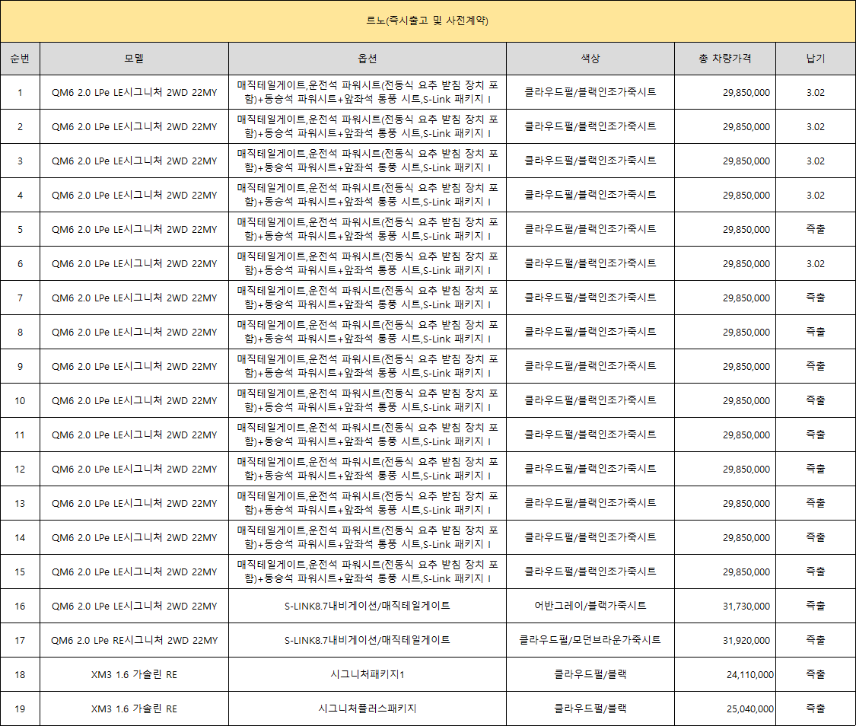Select the 즉출 delivery cell in row 19

pos(816,708)
